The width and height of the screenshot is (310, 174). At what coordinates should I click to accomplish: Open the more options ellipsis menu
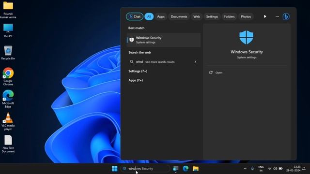(x=277, y=16)
